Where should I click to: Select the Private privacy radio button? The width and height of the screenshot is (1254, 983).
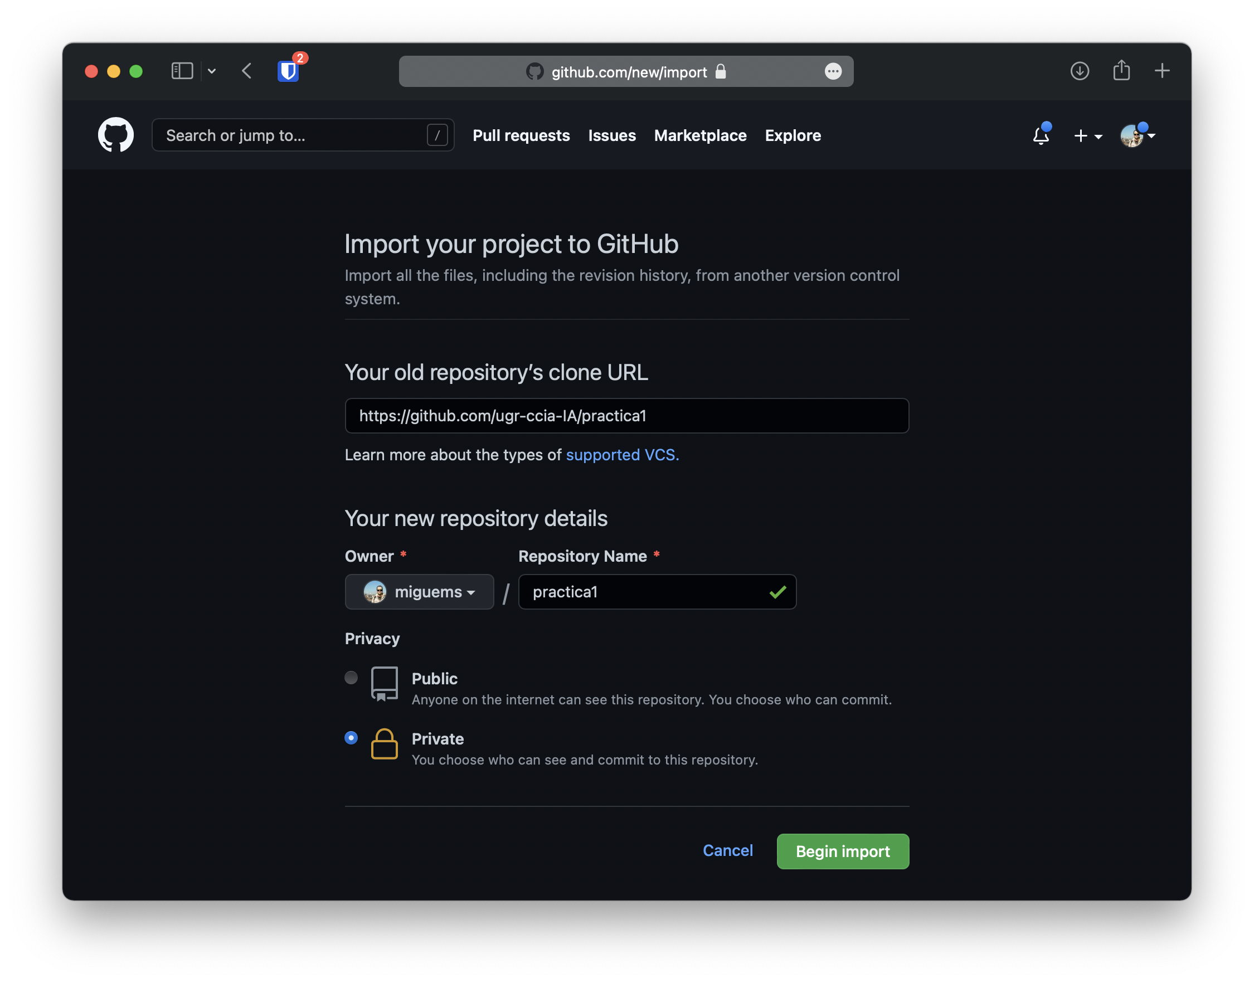point(351,738)
